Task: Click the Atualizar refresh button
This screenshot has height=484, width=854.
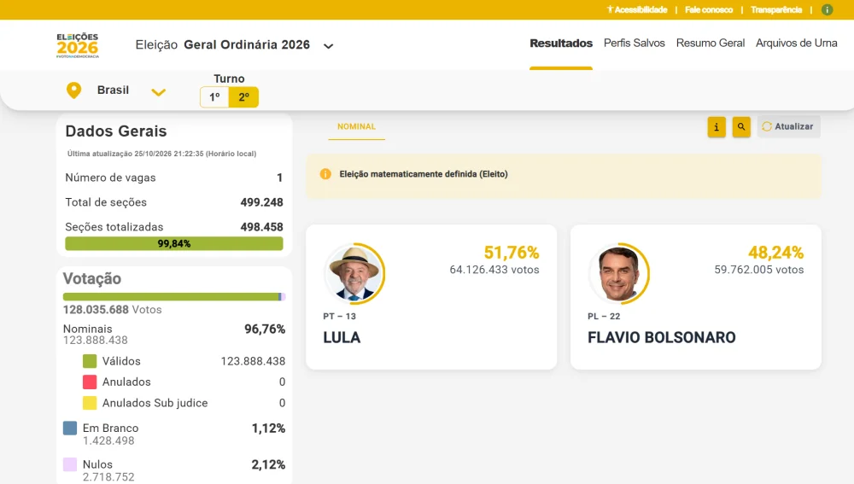Action: (788, 127)
